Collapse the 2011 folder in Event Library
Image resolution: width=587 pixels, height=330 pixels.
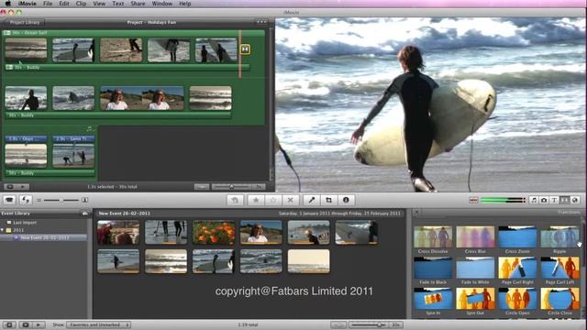point(3,230)
